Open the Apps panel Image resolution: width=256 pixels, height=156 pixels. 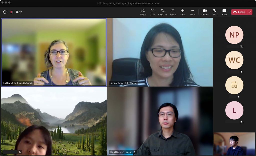(183, 12)
